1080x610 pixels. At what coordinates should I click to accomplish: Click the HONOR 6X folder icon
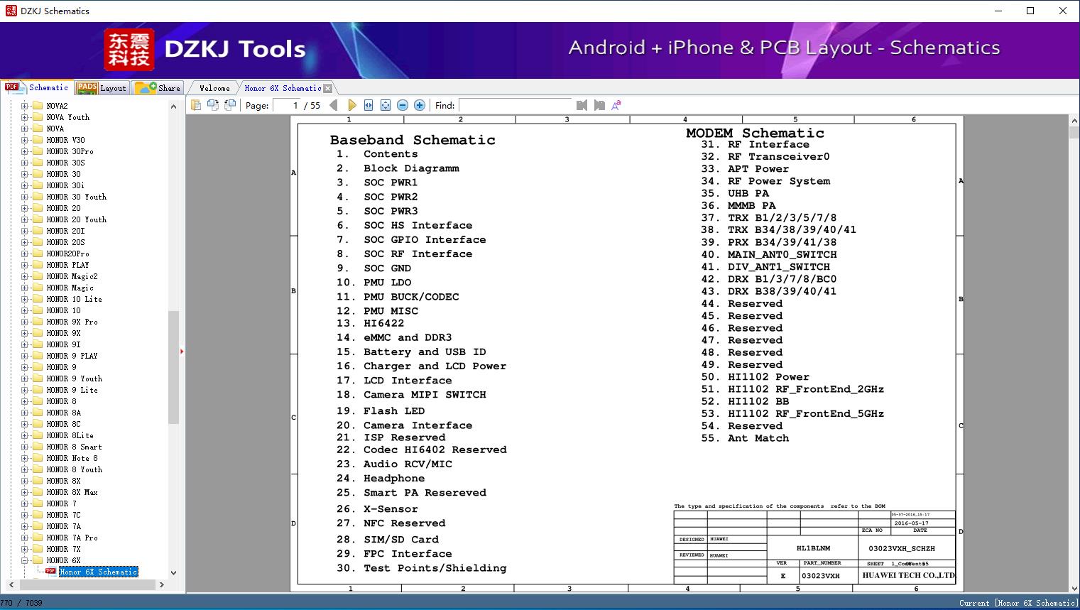click(38, 560)
